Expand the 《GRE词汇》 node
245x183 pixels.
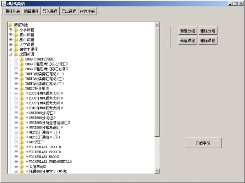16,142
